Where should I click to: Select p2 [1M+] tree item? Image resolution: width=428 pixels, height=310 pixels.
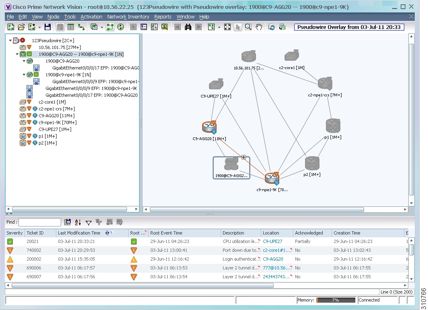(x=47, y=143)
